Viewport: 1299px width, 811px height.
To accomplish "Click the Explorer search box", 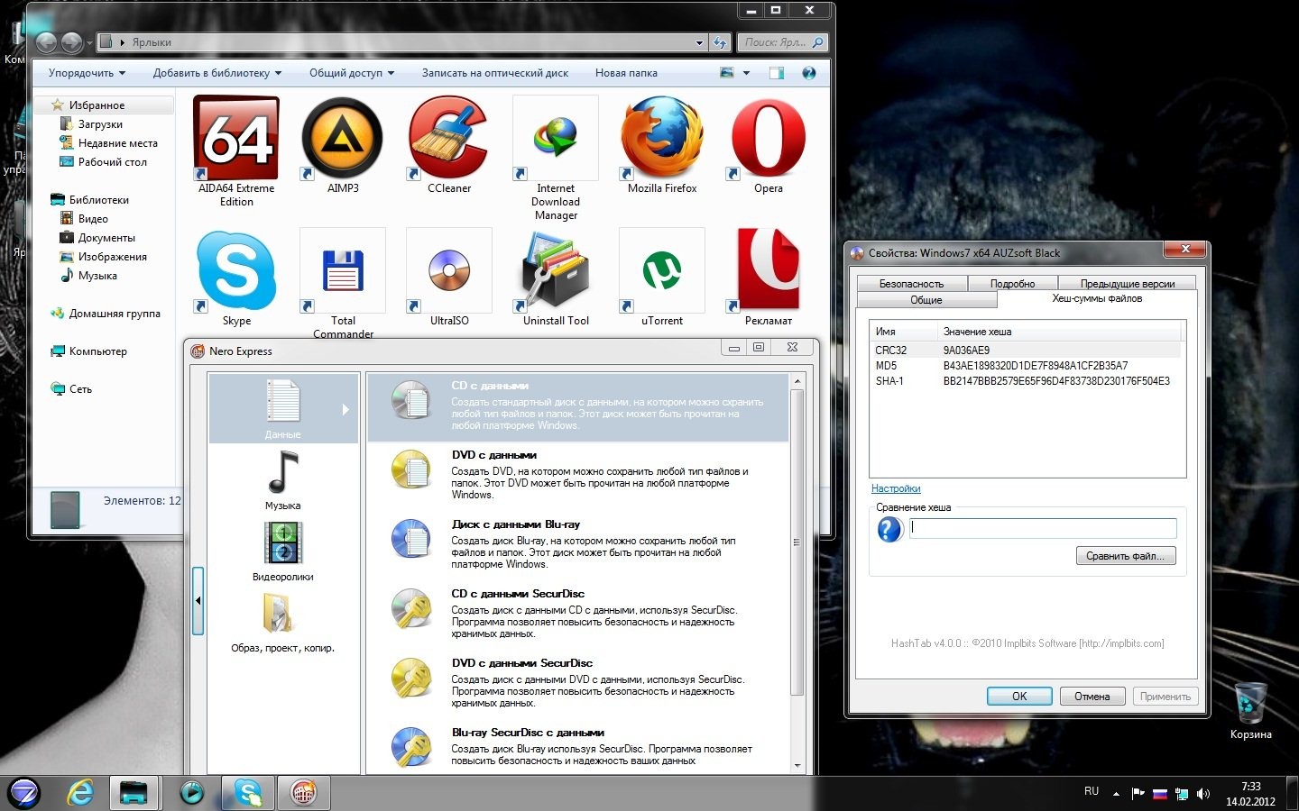I will (783, 42).
